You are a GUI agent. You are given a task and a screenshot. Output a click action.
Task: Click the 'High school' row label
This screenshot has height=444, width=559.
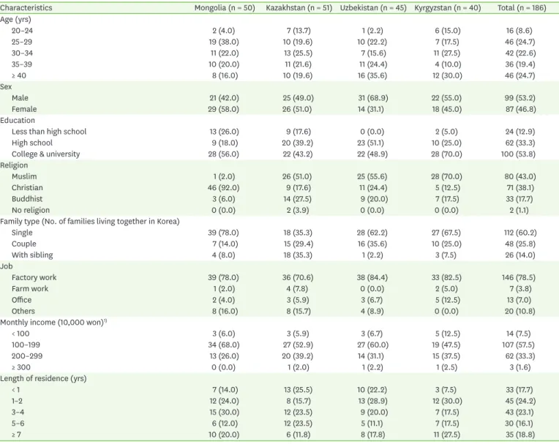(x=32, y=143)
